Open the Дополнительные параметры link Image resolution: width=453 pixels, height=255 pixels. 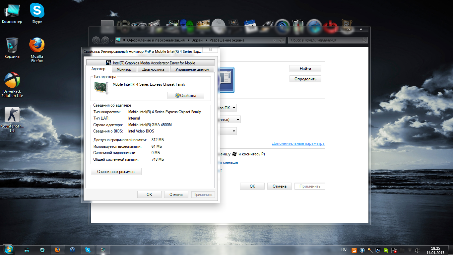click(x=298, y=143)
